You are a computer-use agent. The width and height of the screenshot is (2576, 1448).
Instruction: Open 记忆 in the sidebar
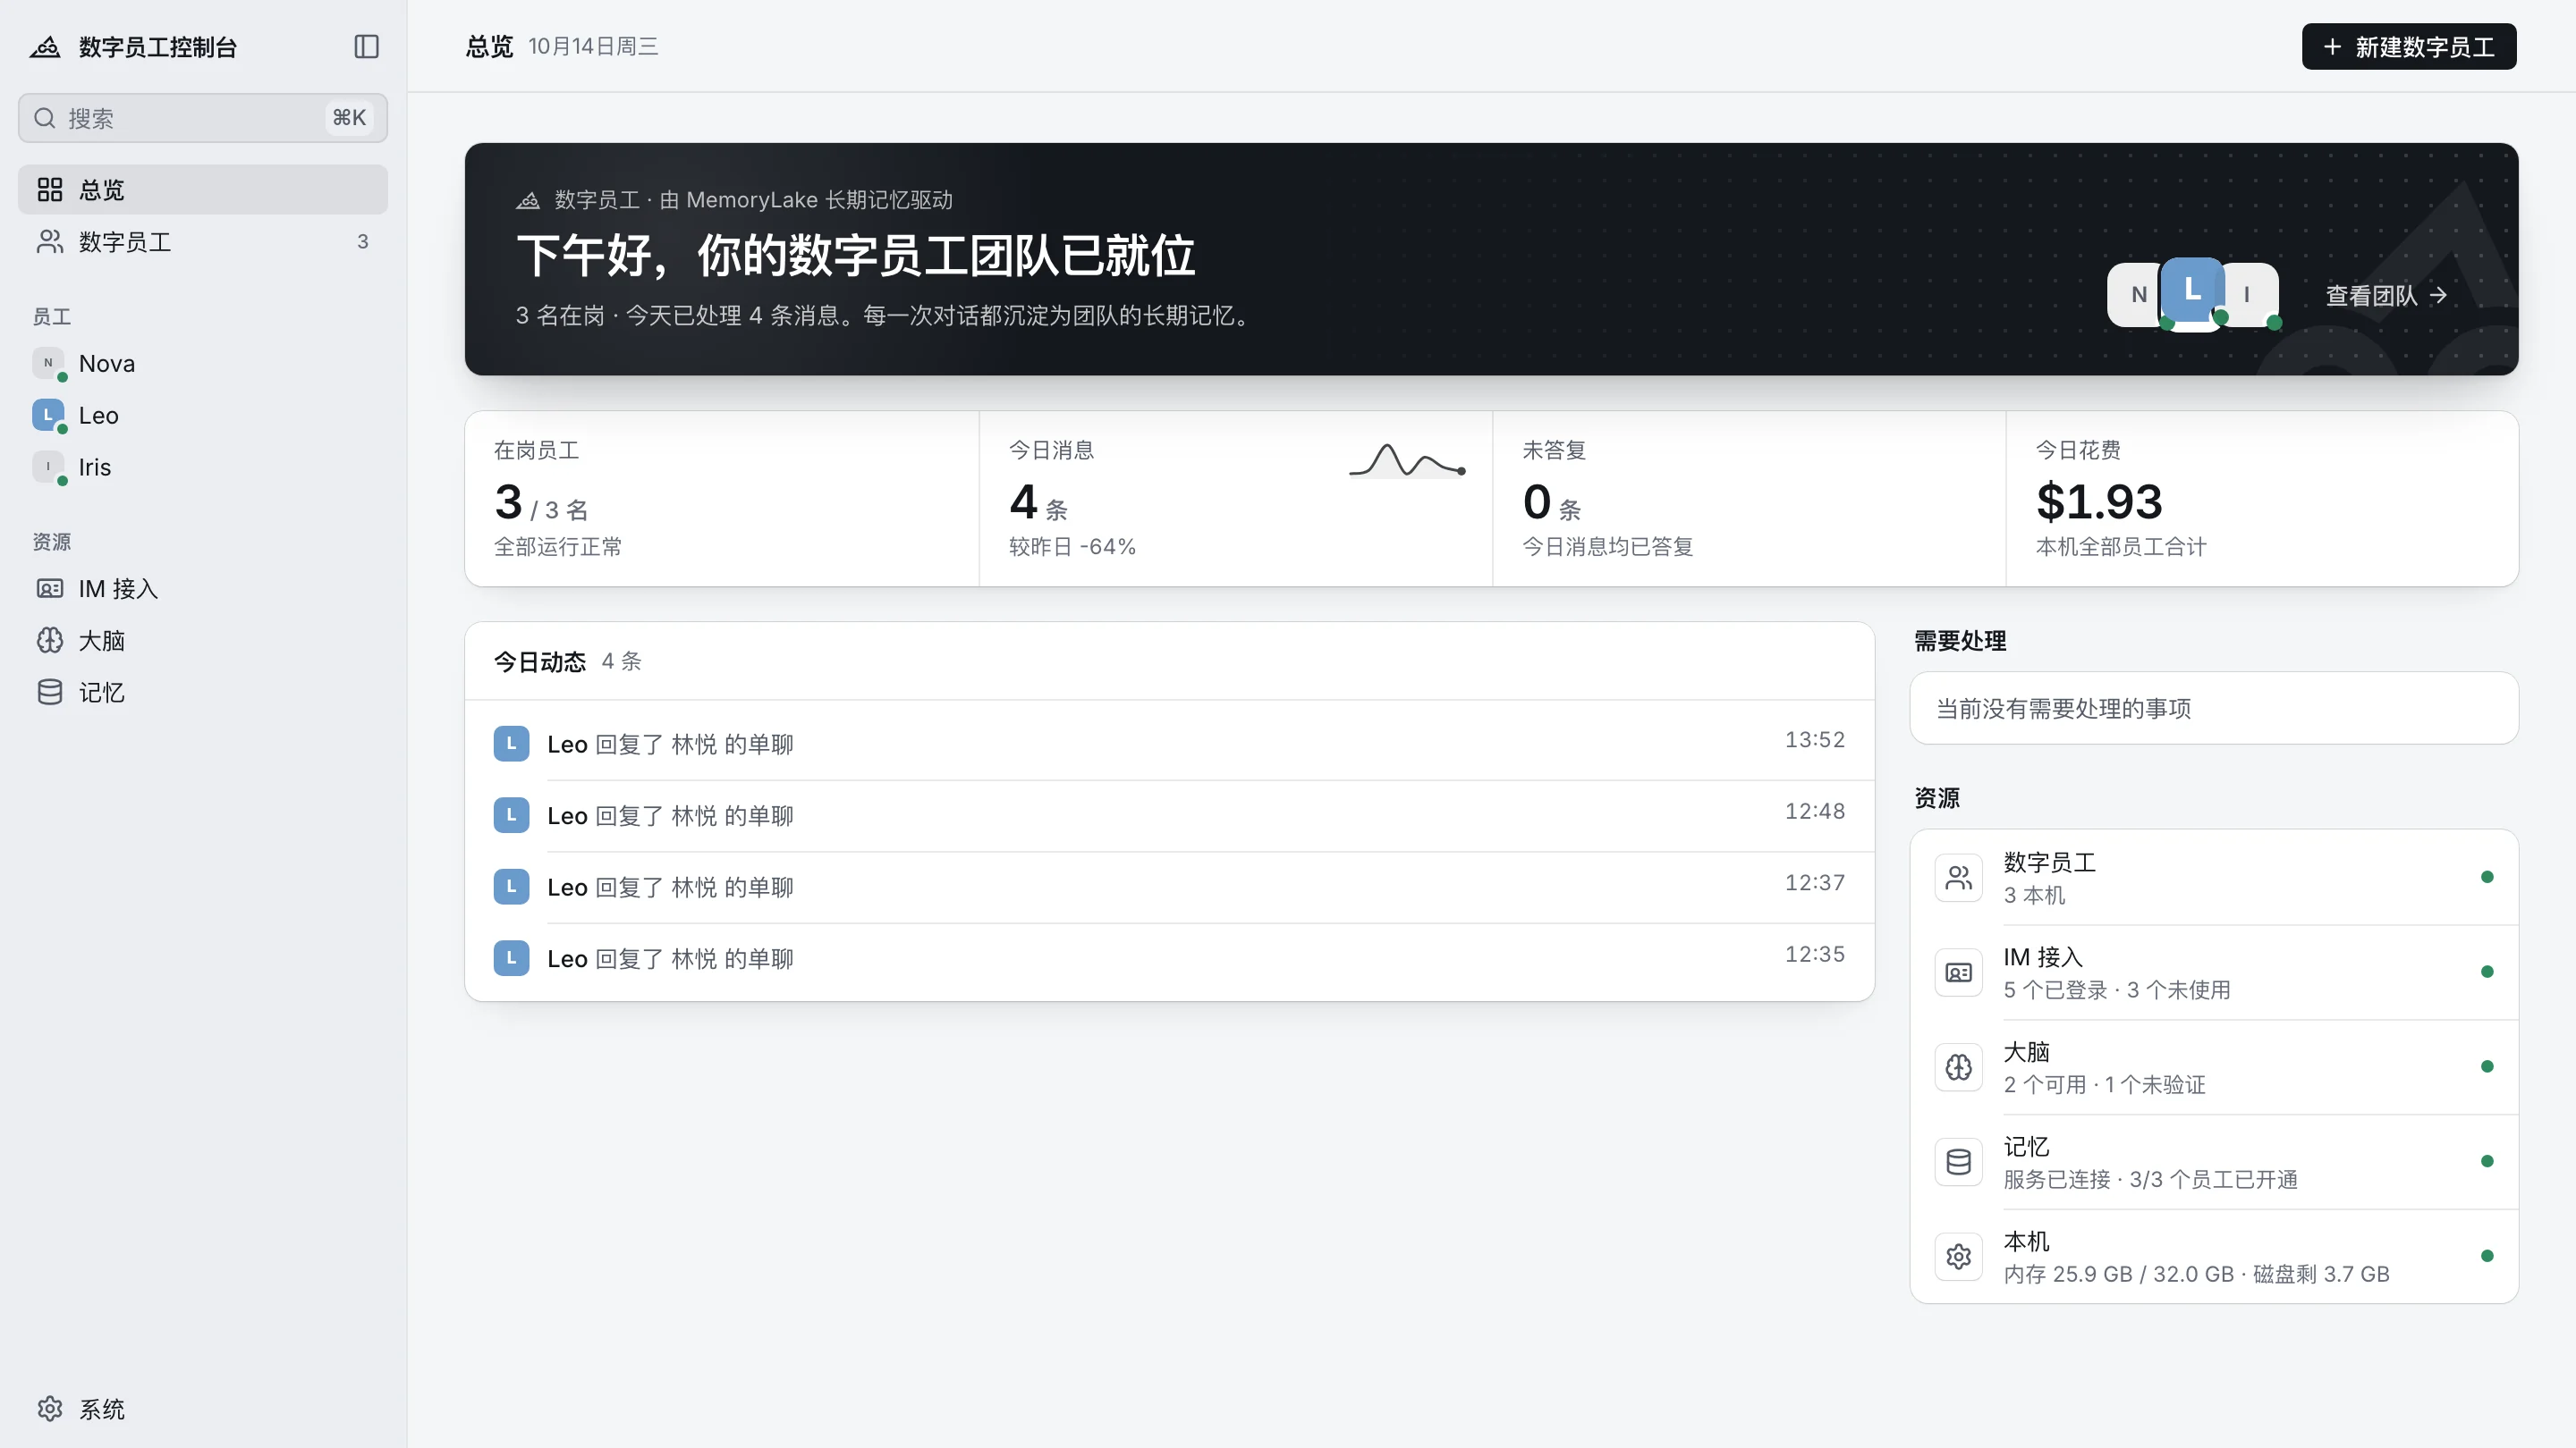click(203, 693)
